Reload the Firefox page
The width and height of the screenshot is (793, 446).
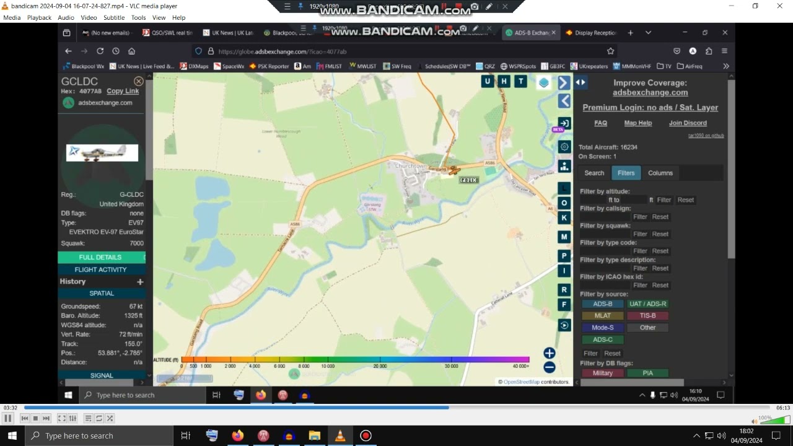click(100, 51)
